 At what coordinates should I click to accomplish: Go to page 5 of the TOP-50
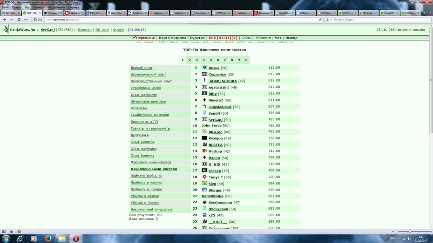(211, 60)
